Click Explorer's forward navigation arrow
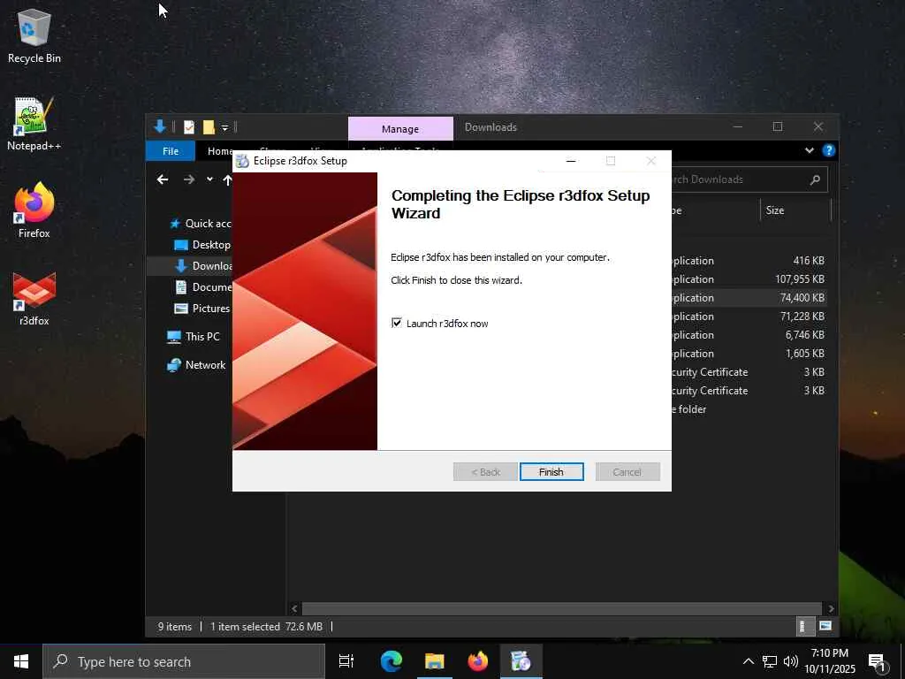905x679 pixels. (x=189, y=179)
